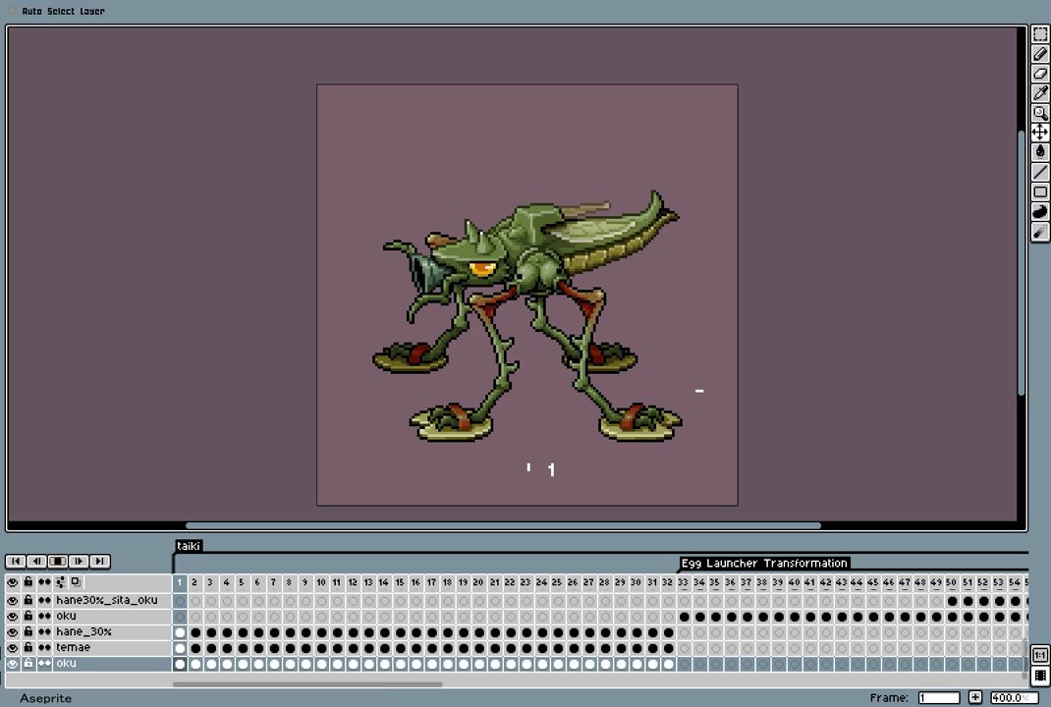This screenshot has height=707, width=1051.
Task: Click frame 20 in timeline header
Action: 478,582
